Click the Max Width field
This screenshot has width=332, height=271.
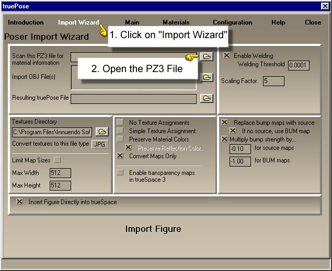point(60,173)
